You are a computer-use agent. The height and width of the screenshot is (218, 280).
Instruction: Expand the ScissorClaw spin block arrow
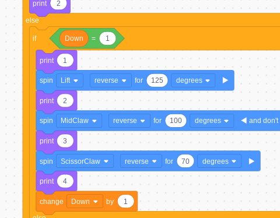(x=251, y=161)
